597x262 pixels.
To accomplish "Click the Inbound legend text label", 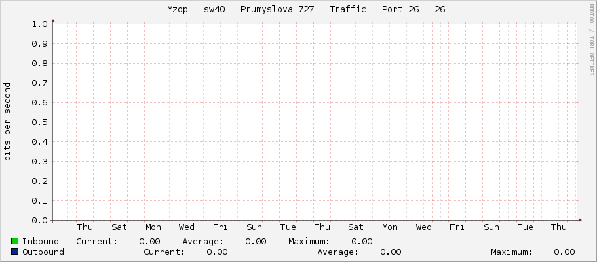I will (41, 242).
